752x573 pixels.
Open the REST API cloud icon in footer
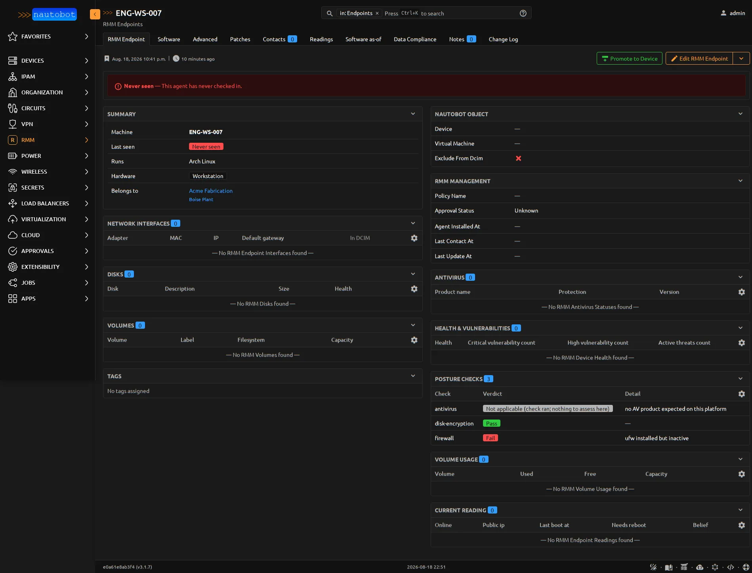click(700, 567)
